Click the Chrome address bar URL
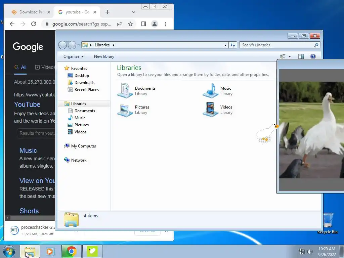The image size is (344, 258). (x=82, y=24)
